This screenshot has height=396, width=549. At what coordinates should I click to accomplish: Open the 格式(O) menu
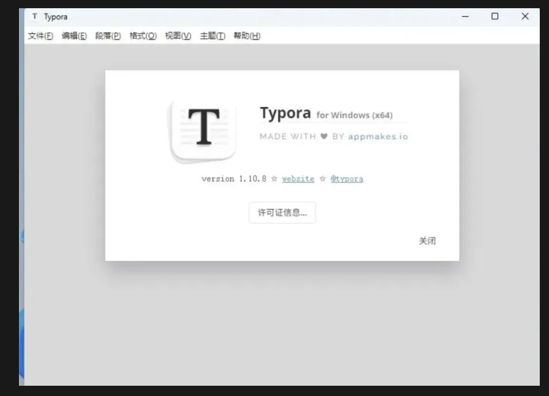(143, 36)
